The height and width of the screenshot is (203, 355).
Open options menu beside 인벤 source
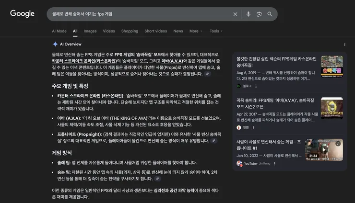pos(253,127)
